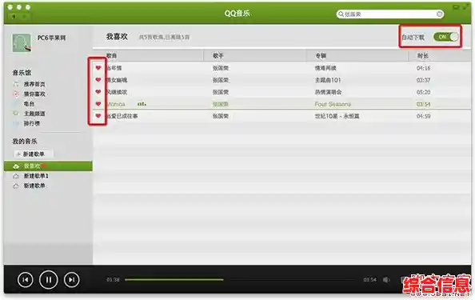Pause the currently playing song
The height and width of the screenshot is (300, 475).
click(49, 279)
